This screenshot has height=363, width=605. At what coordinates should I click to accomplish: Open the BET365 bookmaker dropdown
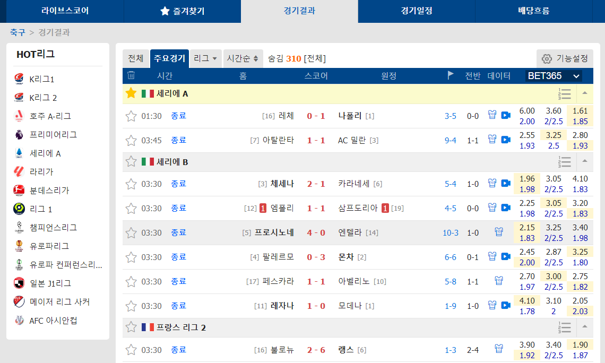[x=554, y=76]
